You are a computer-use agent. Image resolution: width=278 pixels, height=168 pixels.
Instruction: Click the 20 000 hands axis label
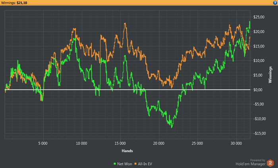[159, 143]
